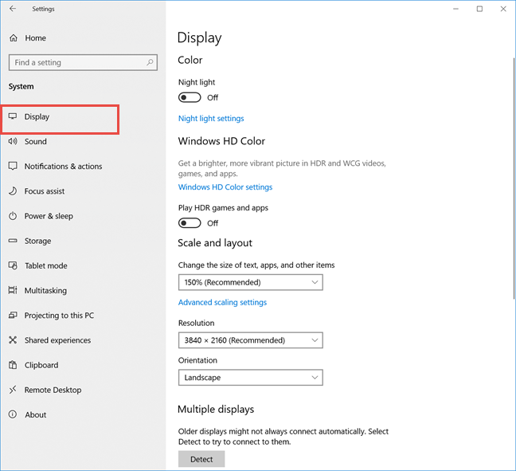Click the Focus assist moon icon
This screenshot has width=516, height=471.
click(13, 191)
